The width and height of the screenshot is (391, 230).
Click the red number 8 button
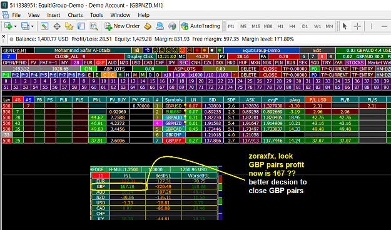click(322, 57)
